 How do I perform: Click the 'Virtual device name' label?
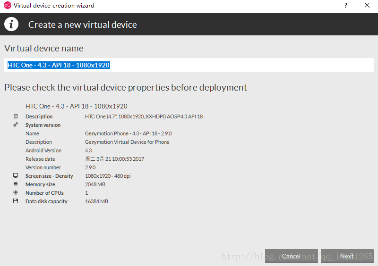[44, 48]
